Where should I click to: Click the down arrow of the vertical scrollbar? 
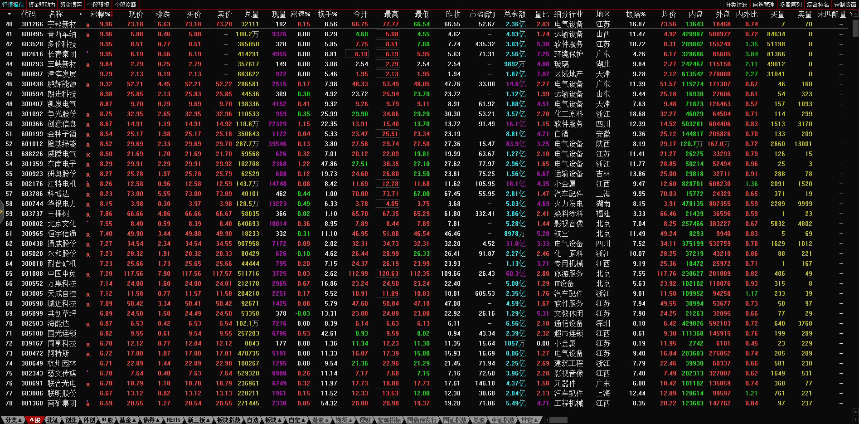(855, 412)
